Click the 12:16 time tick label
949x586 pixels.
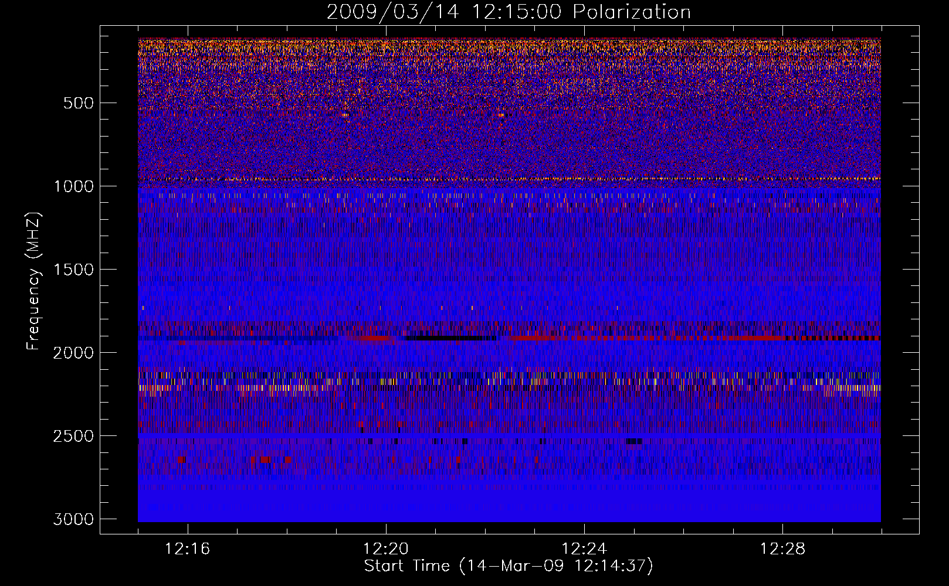[x=188, y=549]
